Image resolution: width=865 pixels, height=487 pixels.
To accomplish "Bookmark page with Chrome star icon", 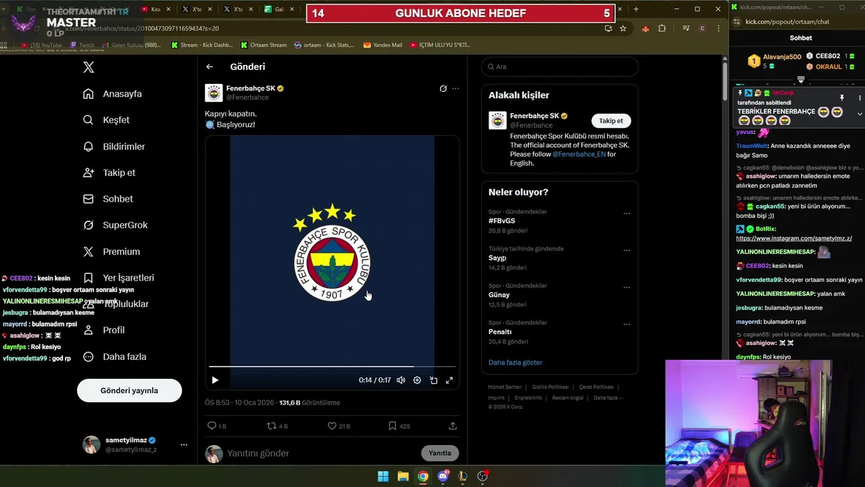I will coord(623,28).
